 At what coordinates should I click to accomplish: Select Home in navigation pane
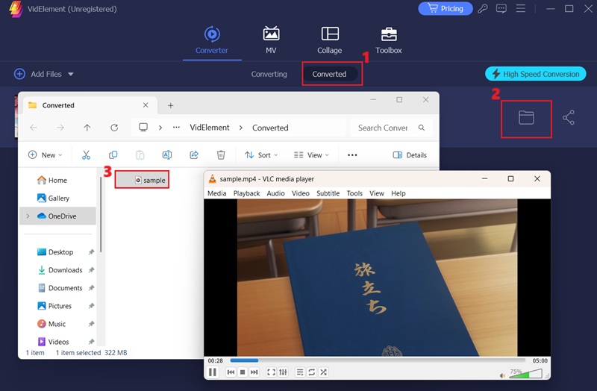(x=52, y=180)
